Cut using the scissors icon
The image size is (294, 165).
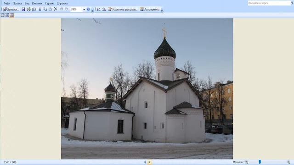tap(40, 9)
